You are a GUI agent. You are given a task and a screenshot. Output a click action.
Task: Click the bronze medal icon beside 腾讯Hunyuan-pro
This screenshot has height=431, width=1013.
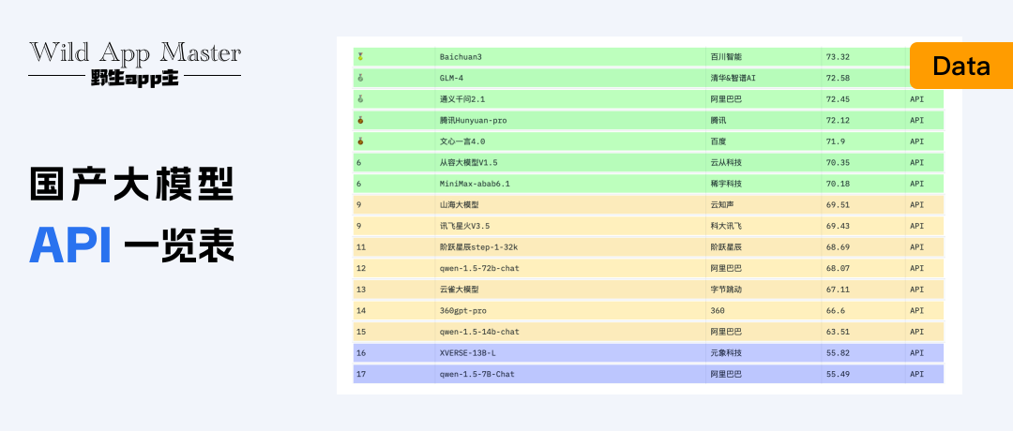click(x=360, y=120)
